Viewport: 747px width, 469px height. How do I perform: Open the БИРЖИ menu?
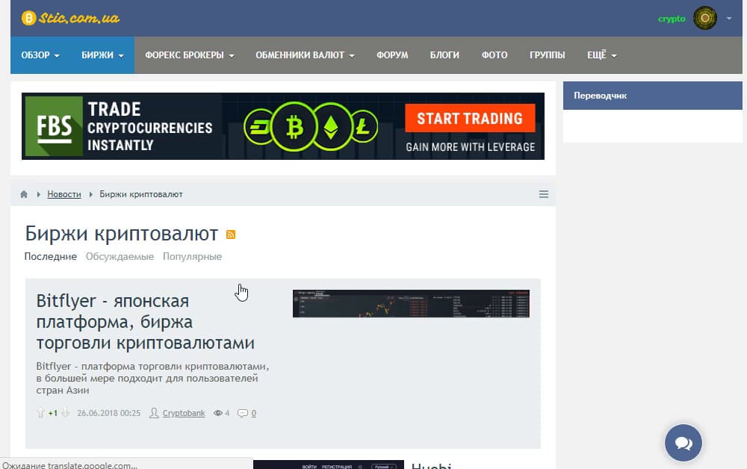102,55
